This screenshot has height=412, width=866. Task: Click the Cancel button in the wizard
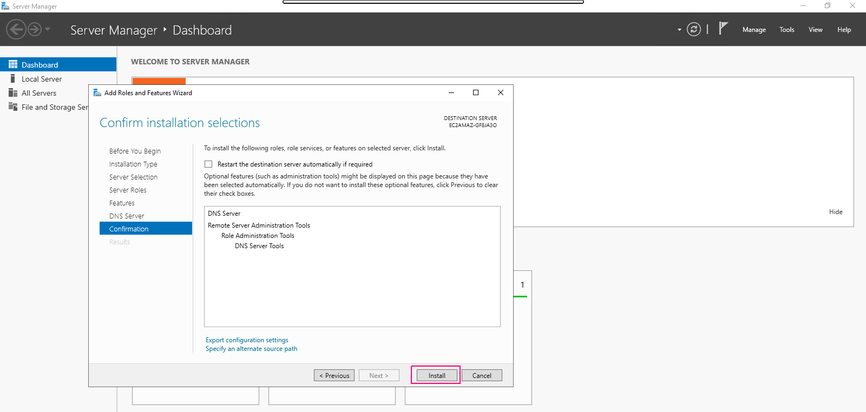coord(482,375)
